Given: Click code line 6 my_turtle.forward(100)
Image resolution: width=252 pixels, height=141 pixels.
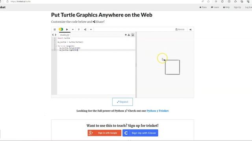Looking at the screenshot, I should coord(70,48).
